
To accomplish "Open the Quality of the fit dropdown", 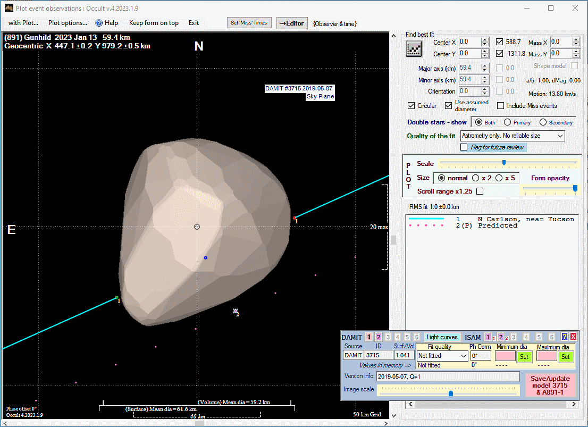I will tap(513, 136).
